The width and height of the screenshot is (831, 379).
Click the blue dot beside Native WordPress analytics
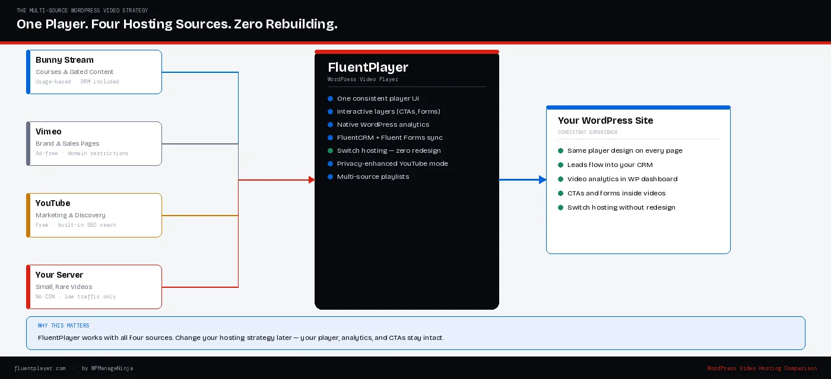(x=330, y=124)
